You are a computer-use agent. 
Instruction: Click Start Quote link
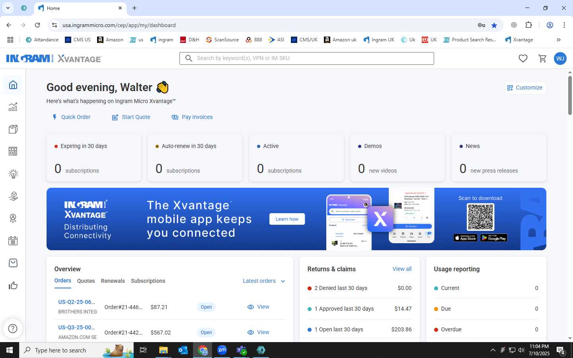[x=131, y=117]
